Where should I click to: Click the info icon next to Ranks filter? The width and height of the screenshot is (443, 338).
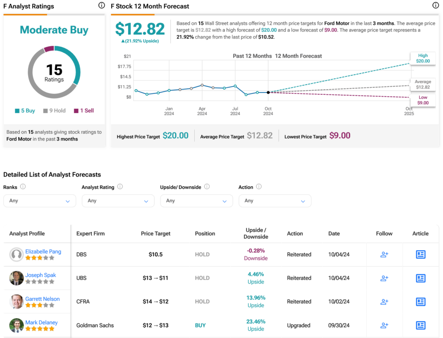23,187
